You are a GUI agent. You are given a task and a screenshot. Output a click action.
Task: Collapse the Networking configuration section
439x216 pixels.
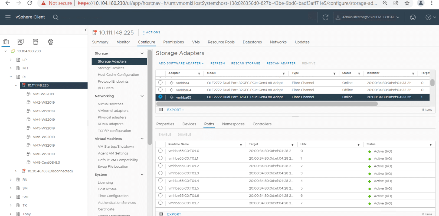click(142, 96)
